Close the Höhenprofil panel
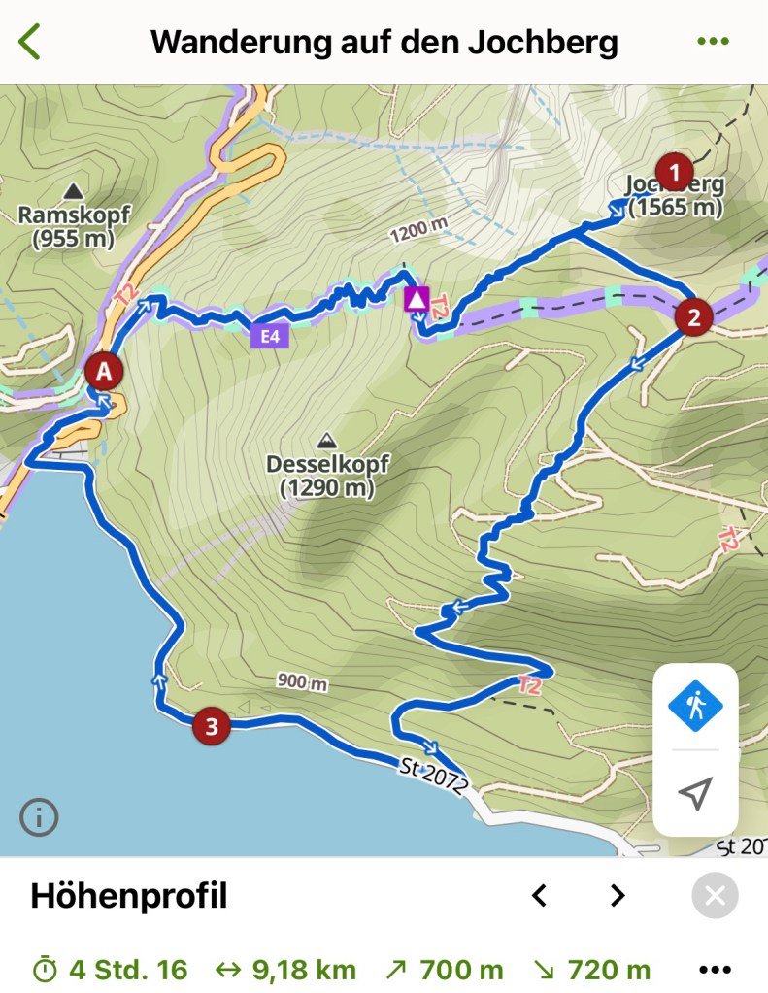Screen dimensions: 768x993 715,896
